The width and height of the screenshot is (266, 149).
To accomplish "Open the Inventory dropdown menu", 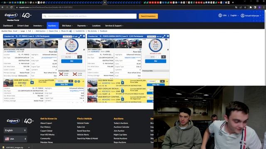I will click(38, 26).
